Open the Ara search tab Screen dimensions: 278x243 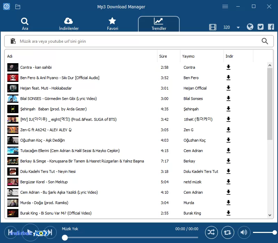coord(25,24)
